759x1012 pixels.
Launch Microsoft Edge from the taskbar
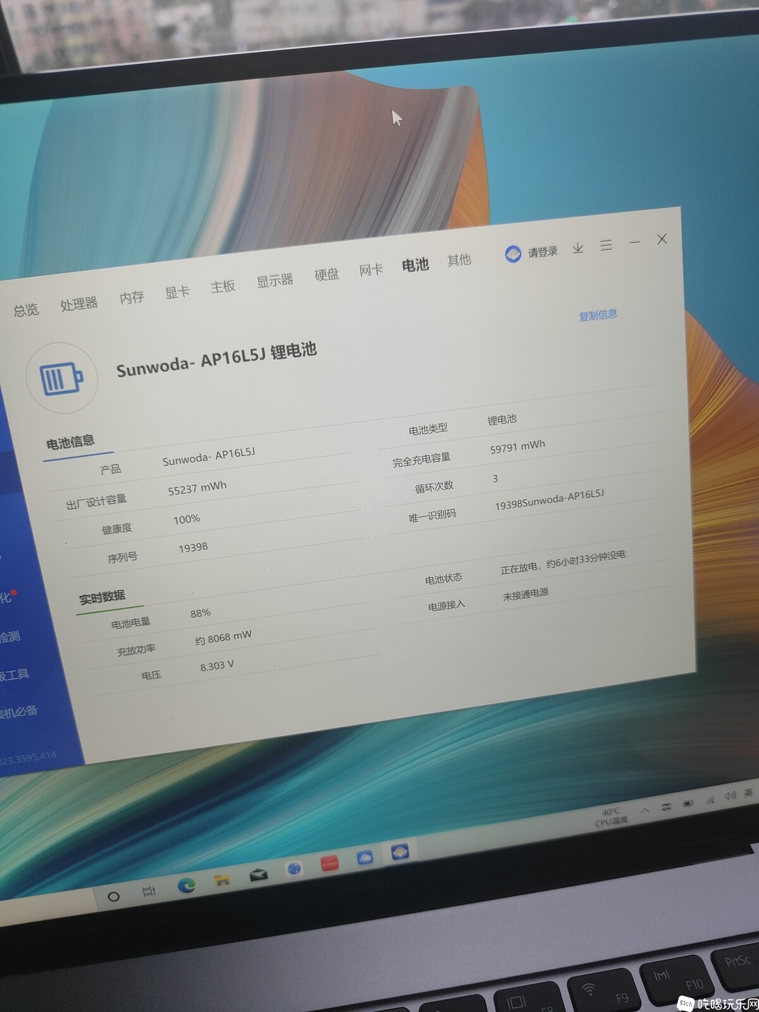point(186,885)
